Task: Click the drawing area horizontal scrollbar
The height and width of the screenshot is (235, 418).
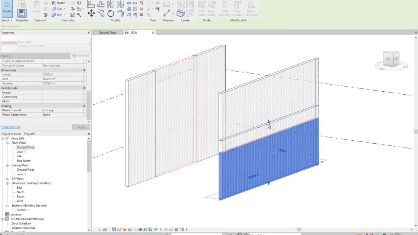Action: coord(299,229)
